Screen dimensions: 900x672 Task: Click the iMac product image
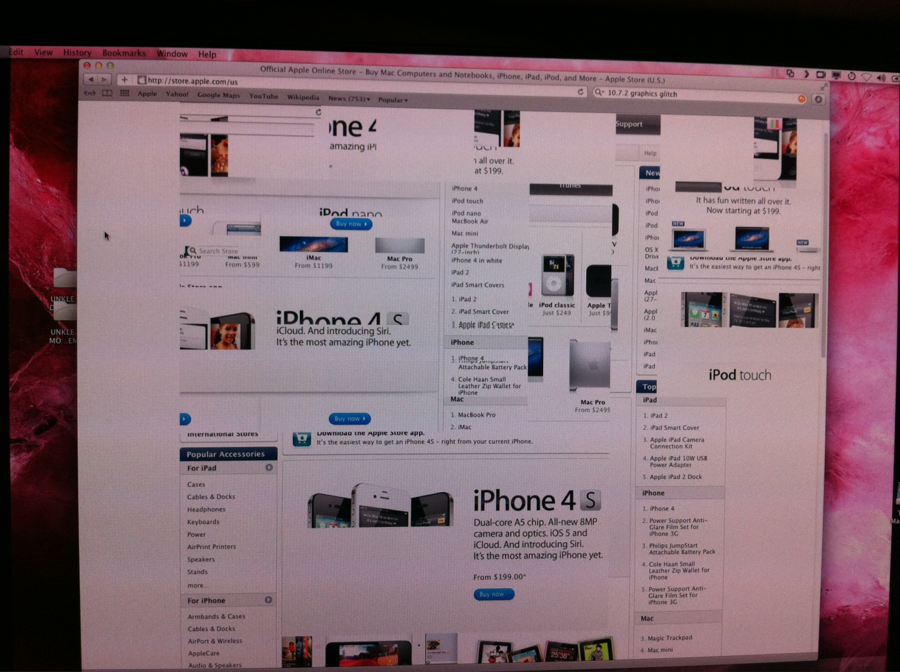click(x=313, y=244)
